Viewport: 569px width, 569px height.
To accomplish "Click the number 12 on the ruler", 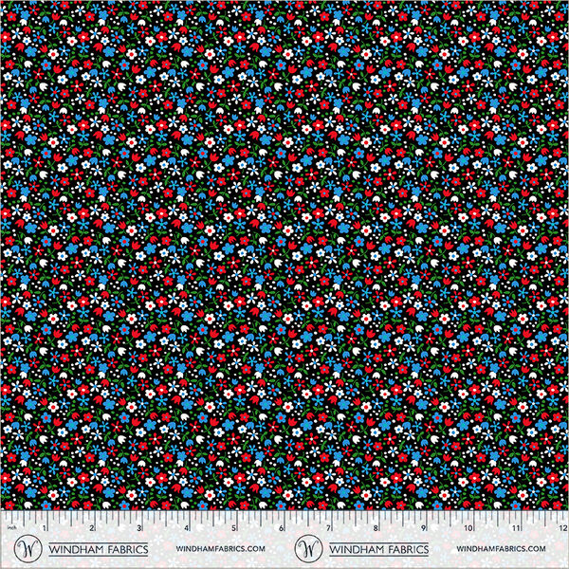I will coord(562,527).
